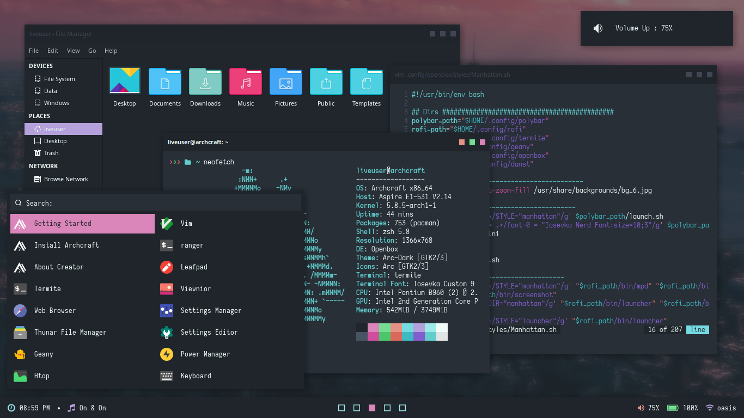
Task: Open the Go menu in File Manager
Action: click(92, 51)
